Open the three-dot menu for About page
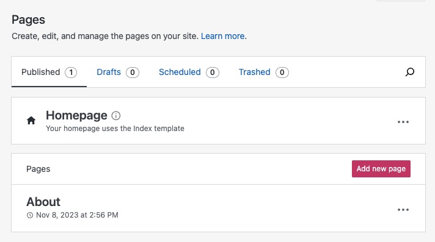This screenshot has height=242, width=435. [403, 210]
